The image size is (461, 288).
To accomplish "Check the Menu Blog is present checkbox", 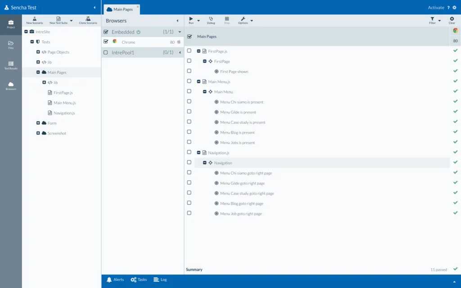I will coord(189,132).
